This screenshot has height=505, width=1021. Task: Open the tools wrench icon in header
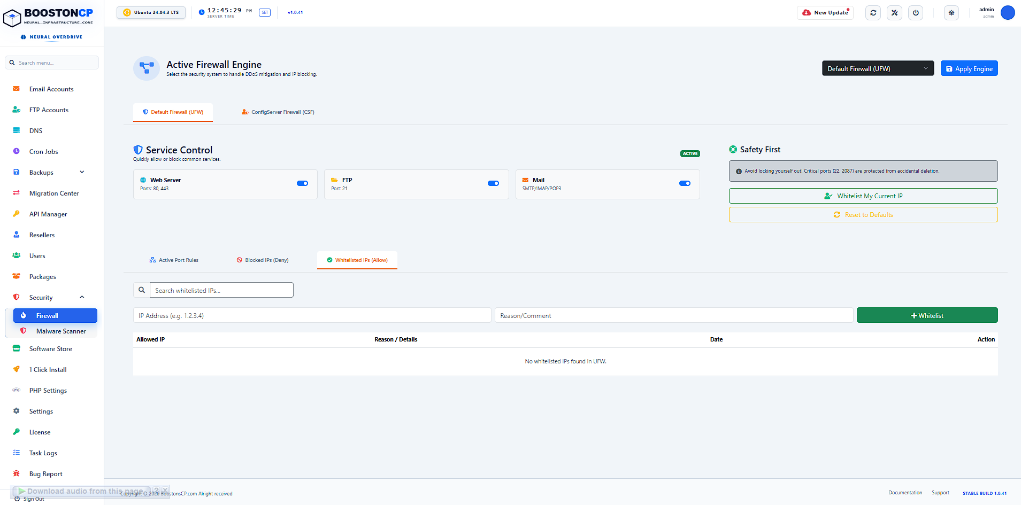pyautogui.click(x=894, y=13)
